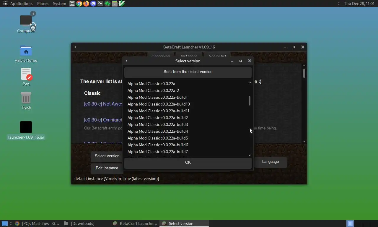
Task: Open BetaCraft Launcher window menu dot
Action: click(75, 47)
